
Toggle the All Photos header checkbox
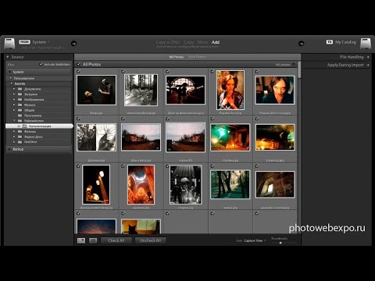(x=79, y=64)
